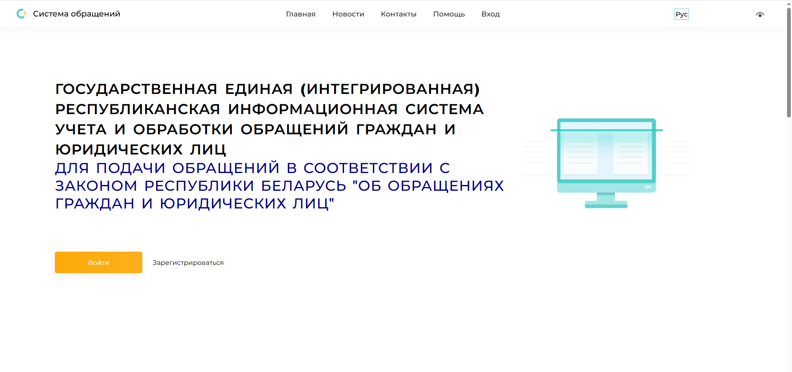The height and width of the screenshot is (372, 792).
Task: Choose Вход in the header menu
Action: 490,14
